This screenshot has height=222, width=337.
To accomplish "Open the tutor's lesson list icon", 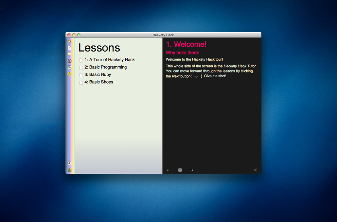I will [180, 170].
